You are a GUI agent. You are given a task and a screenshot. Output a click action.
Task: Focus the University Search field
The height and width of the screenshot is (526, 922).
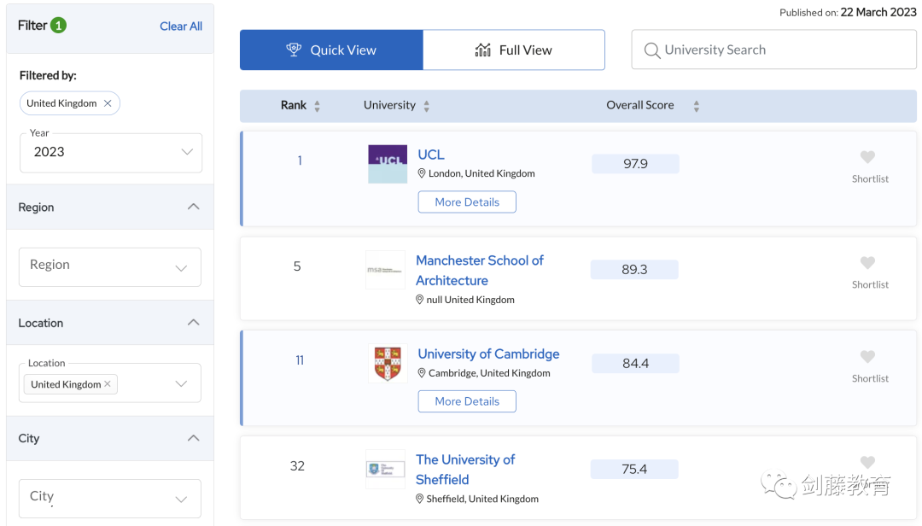(x=773, y=50)
